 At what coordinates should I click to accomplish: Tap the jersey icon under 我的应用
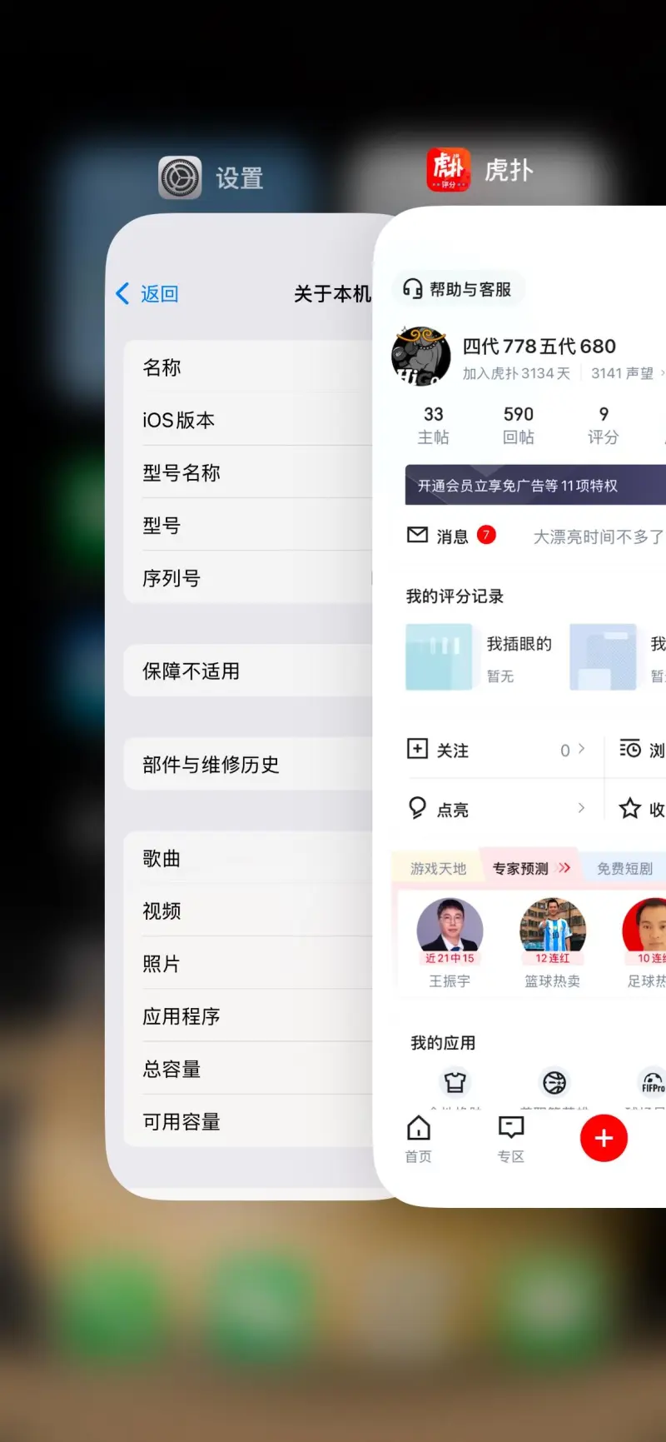click(x=455, y=1082)
